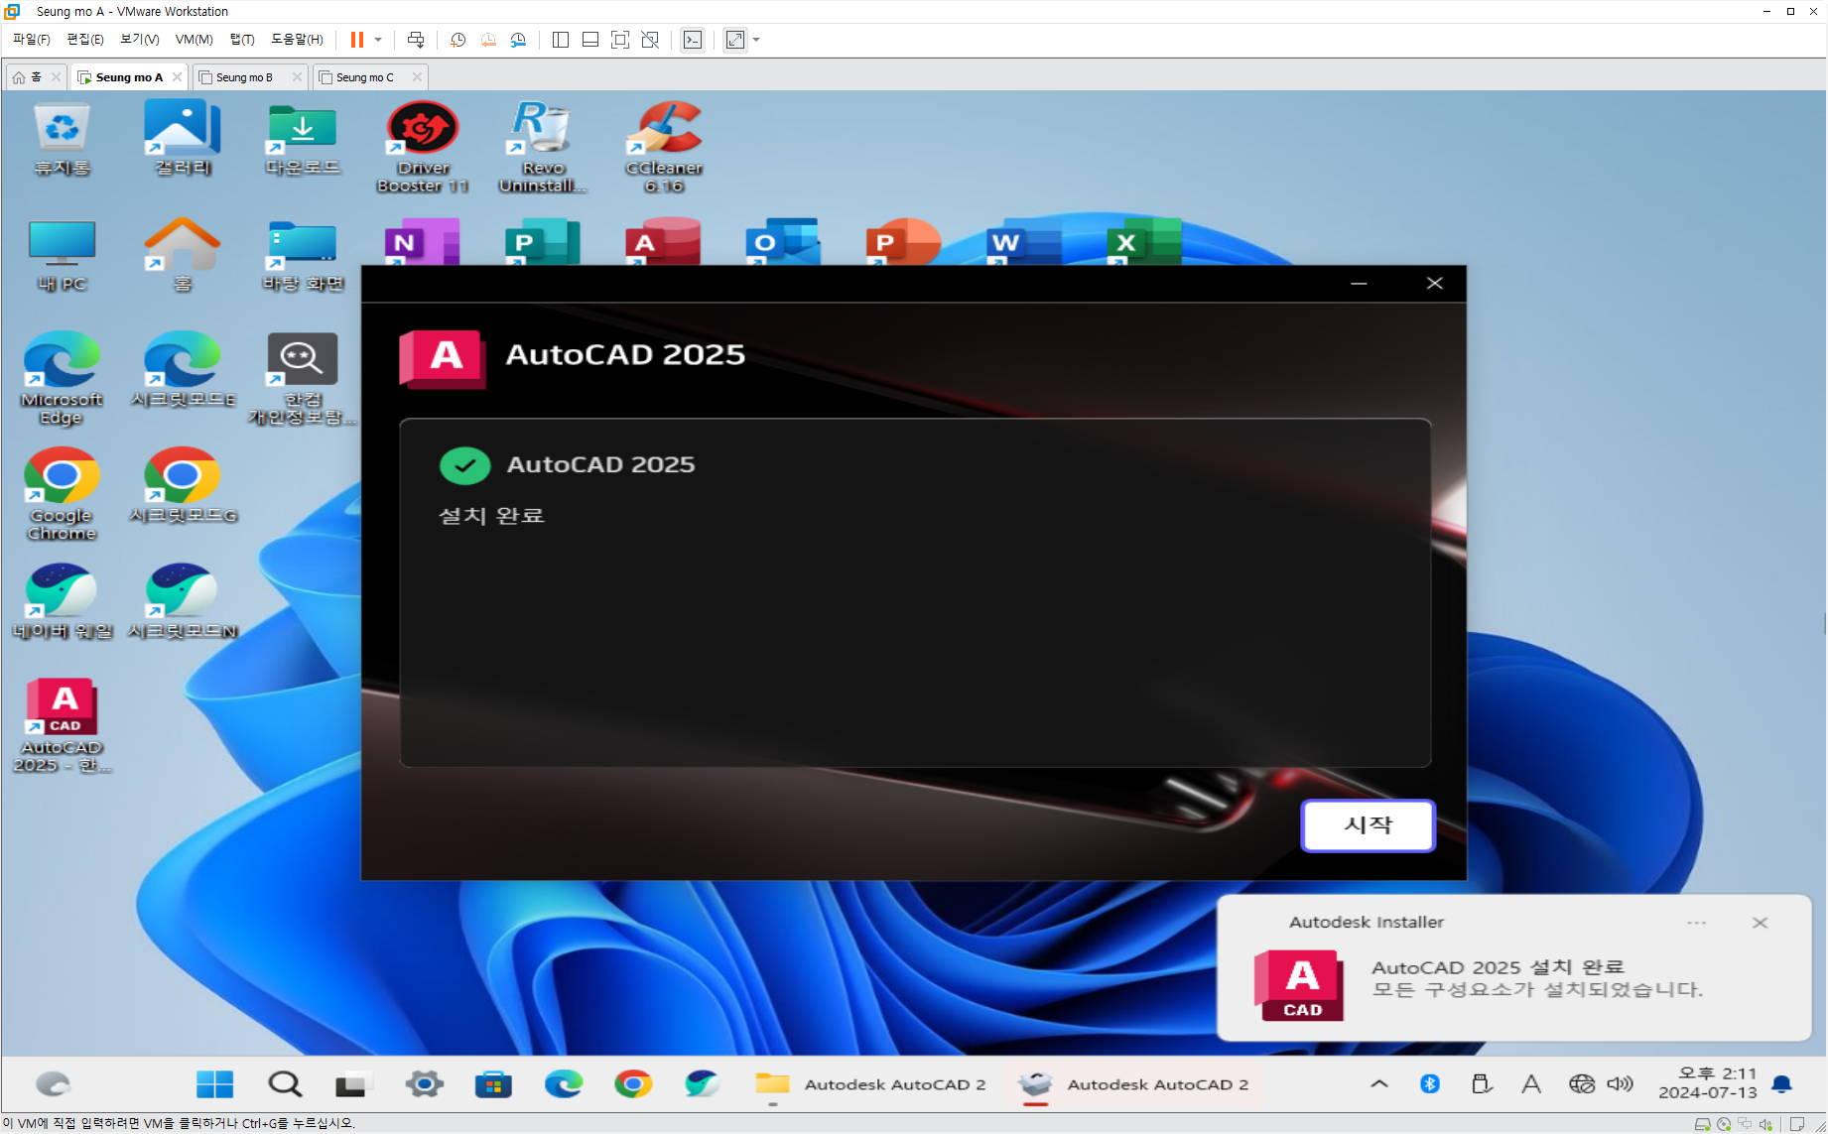
Task: Open the clock showing 오후 2:11
Action: 1707,1083
